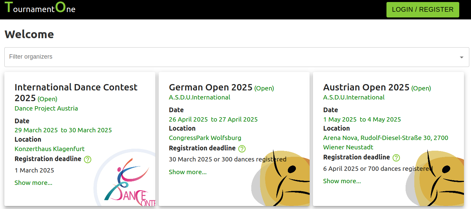The width and height of the screenshot is (471, 209).
Task: Click A.S.D.U.International under German Open
Action: click(x=199, y=97)
